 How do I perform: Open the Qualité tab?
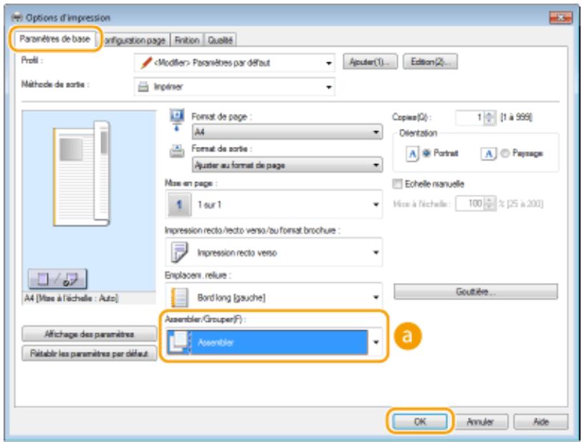[x=220, y=40]
